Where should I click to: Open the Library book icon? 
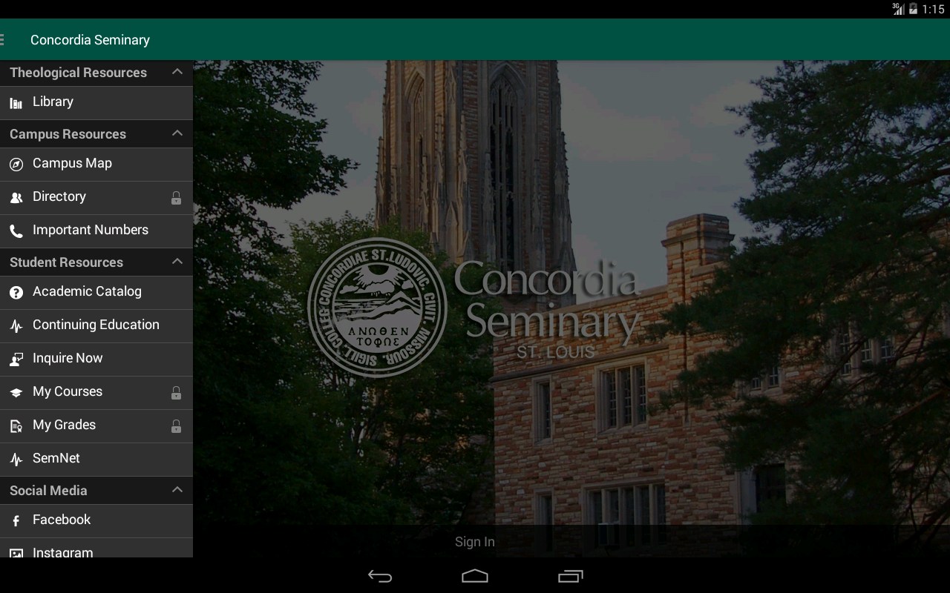(16, 103)
